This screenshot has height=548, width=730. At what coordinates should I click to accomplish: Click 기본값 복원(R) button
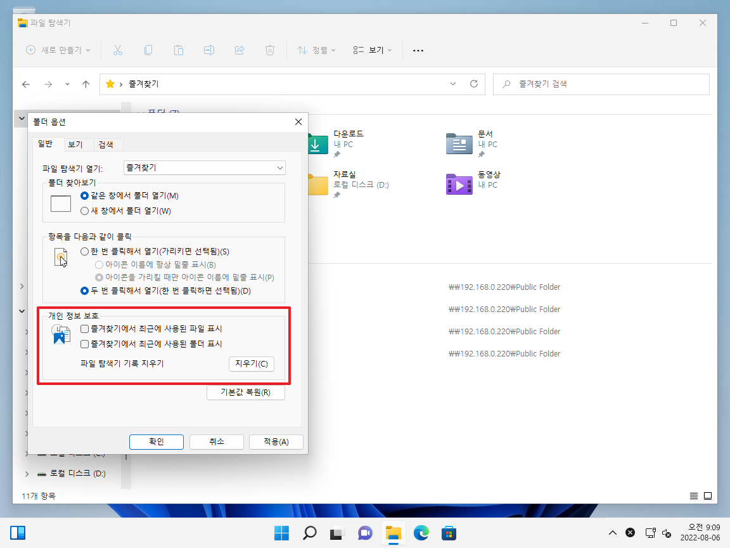(245, 393)
